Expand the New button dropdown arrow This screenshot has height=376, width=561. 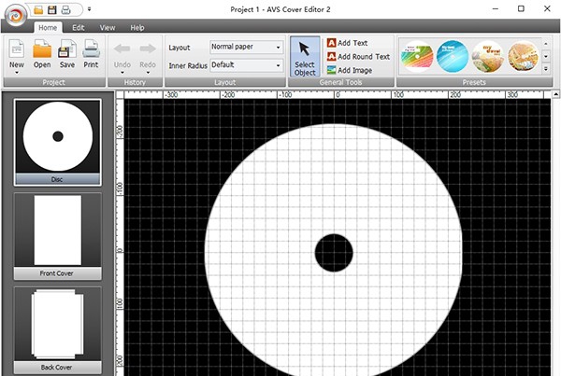point(17,74)
